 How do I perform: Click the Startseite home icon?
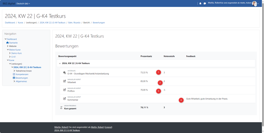[x=8, y=43]
